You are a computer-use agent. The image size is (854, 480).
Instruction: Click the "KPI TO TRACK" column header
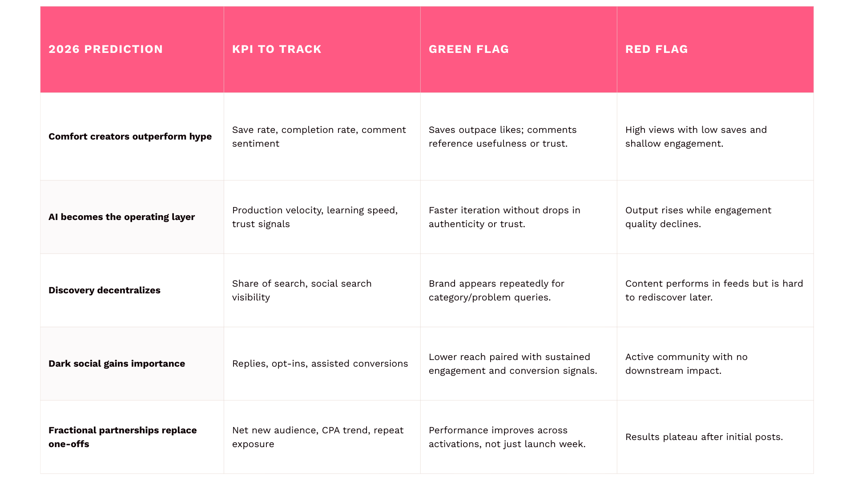[277, 49]
